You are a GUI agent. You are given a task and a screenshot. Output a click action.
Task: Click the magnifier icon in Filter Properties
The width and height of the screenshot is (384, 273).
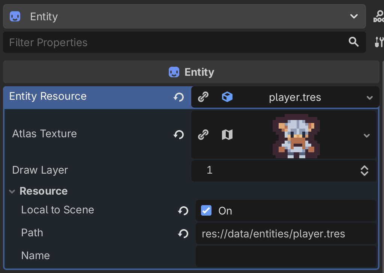[x=354, y=42]
